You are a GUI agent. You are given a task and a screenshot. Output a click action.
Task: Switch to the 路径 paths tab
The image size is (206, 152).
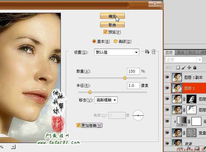tap(192, 53)
